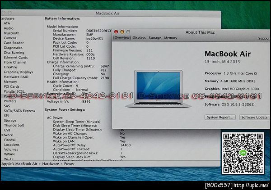Click the Cell Revision value 1210
271x190 pixels.
click(91, 58)
